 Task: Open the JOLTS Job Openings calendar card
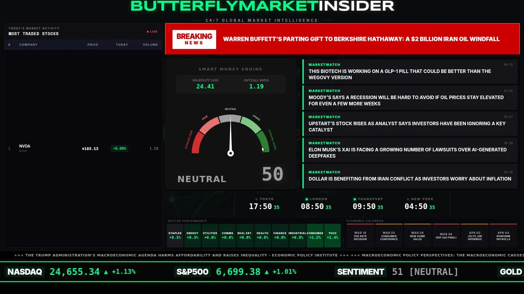pyautogui.click(x=475, y=236)
